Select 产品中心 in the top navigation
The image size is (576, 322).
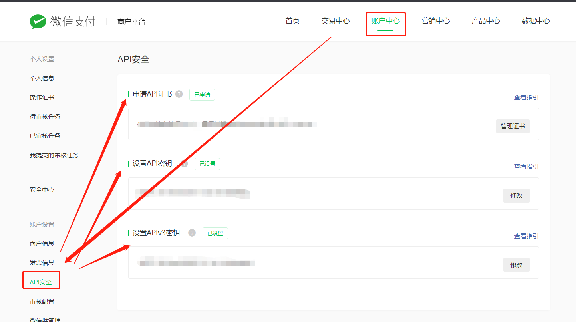coord(485,21)
